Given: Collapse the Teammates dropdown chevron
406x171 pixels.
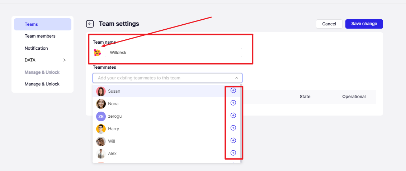Looking at the screenshot, I should pos(236,78).
